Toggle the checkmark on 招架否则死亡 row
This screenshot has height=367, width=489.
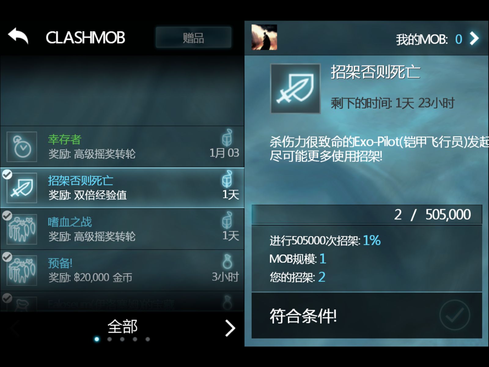click(7, 174)
